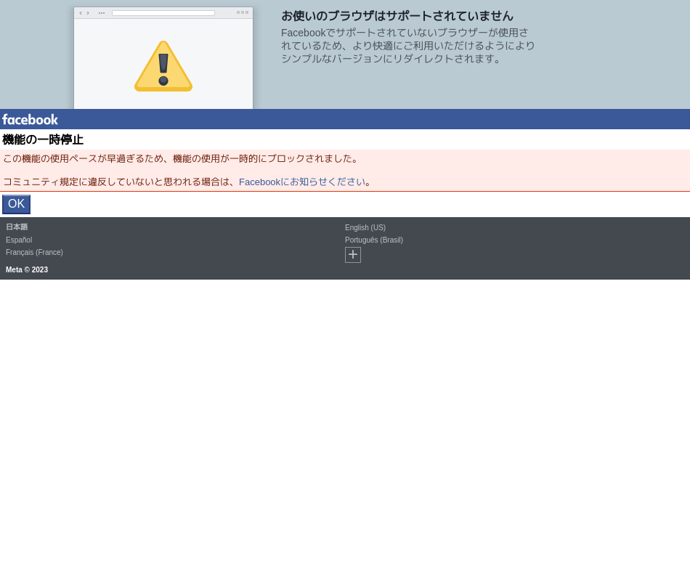This screenshot has height=581, width=690.
Task: Open the Facebookにお知らせください link
Action: click(302, 182)
